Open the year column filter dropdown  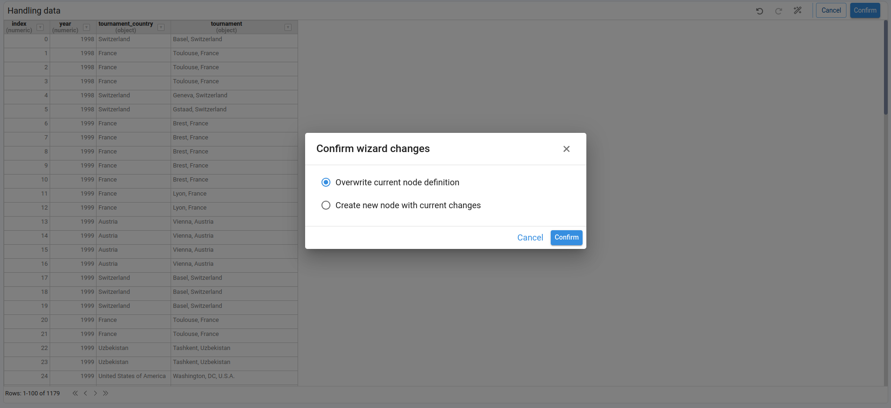(86, 27)
